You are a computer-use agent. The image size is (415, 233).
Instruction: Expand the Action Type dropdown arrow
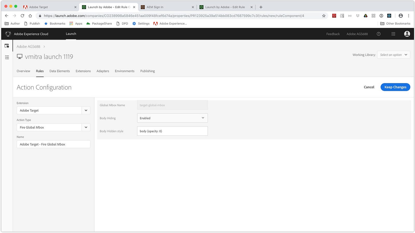click(86, 127)
